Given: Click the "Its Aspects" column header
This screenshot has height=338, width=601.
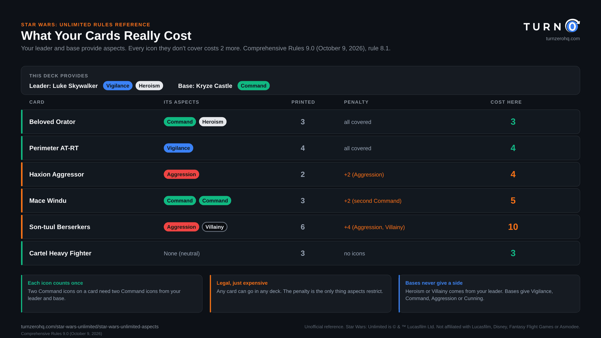Looking at the screenshot, I should (x=181, y=102).
